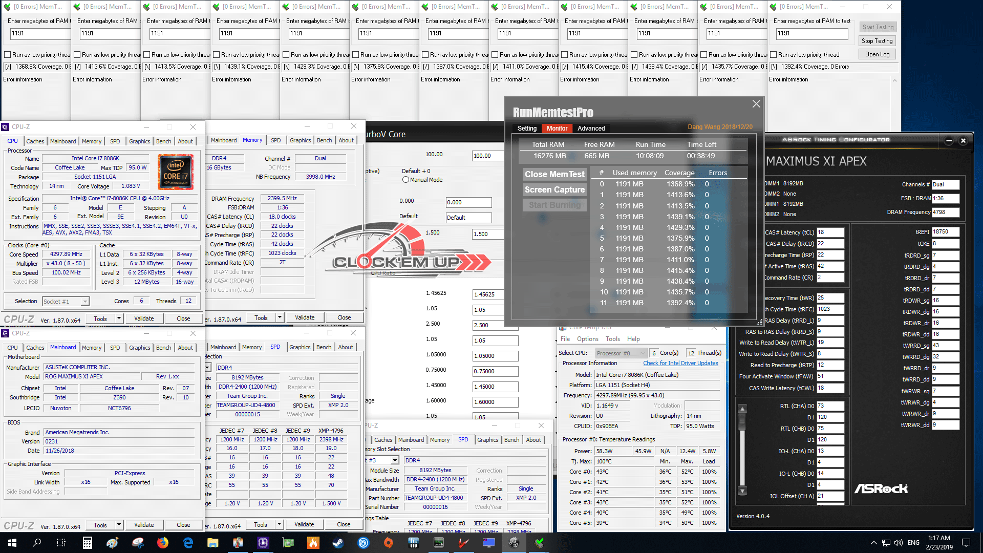Screen dimensions: 983x553
Task: Open Microsoft Edge from the taskbar
Action: click(188, 543)
